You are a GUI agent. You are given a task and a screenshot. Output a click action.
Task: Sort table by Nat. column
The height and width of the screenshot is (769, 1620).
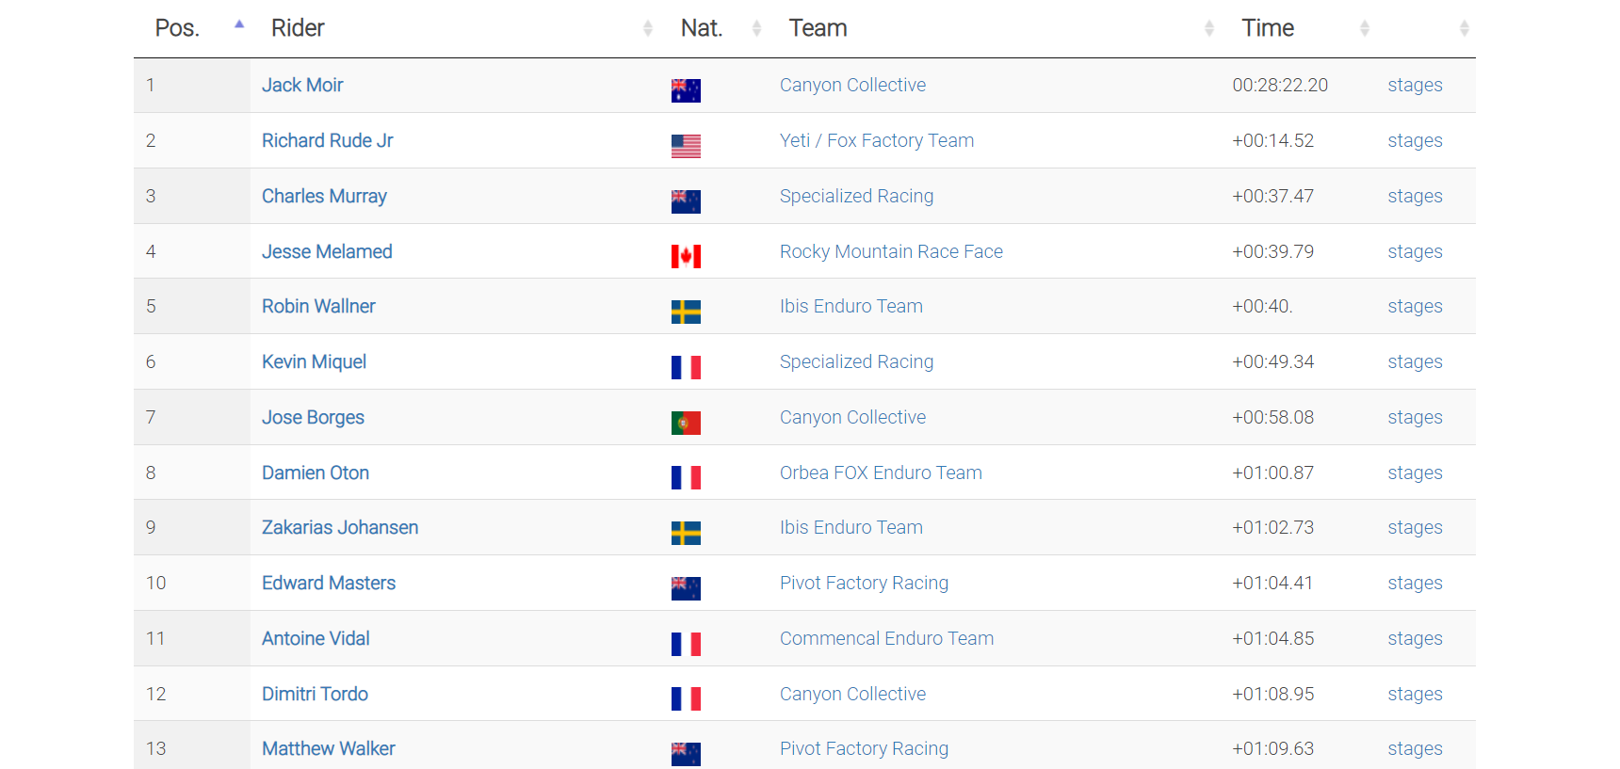pos(702,28)
